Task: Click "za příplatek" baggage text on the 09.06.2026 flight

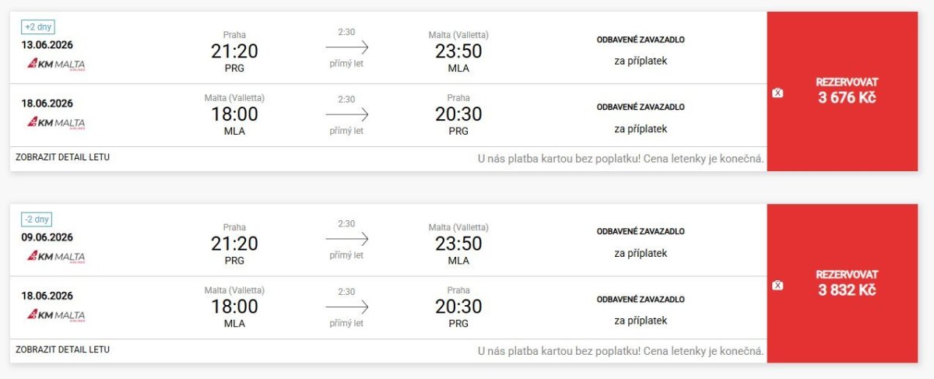Action: coord(641,253)
